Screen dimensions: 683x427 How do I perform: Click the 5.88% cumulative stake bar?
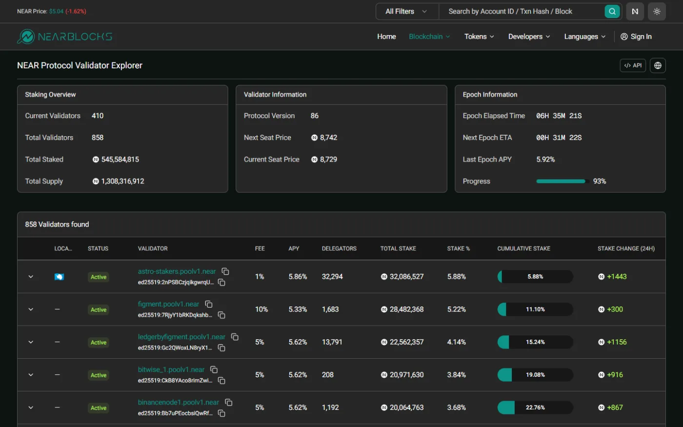pos(535,277)
